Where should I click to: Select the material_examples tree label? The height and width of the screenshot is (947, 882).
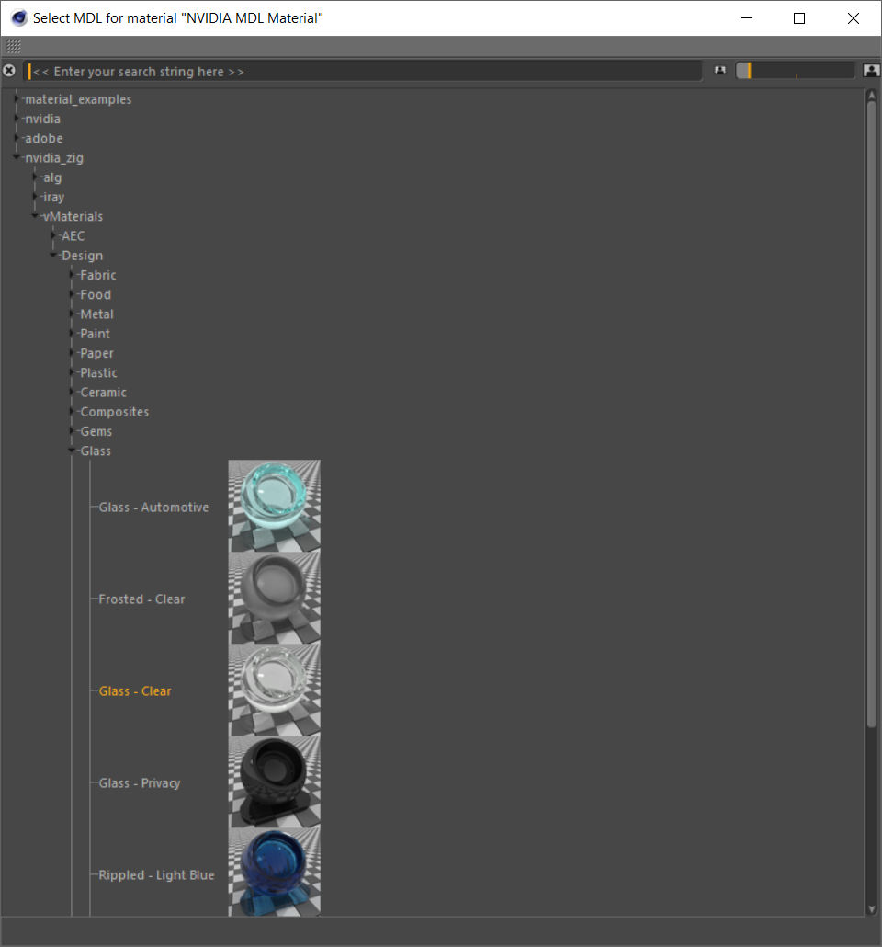[78, 99]
